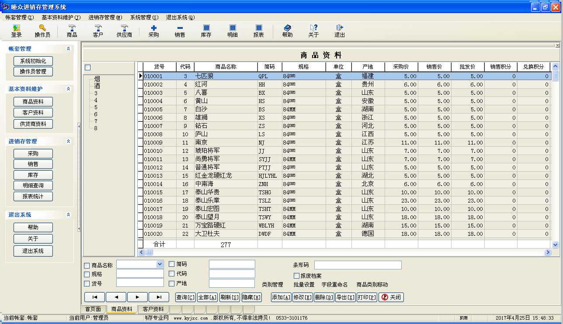This screenshot has width=563, height=324.
Task: Select the 酒 category in the tree
Action: [x=97, y=86]
